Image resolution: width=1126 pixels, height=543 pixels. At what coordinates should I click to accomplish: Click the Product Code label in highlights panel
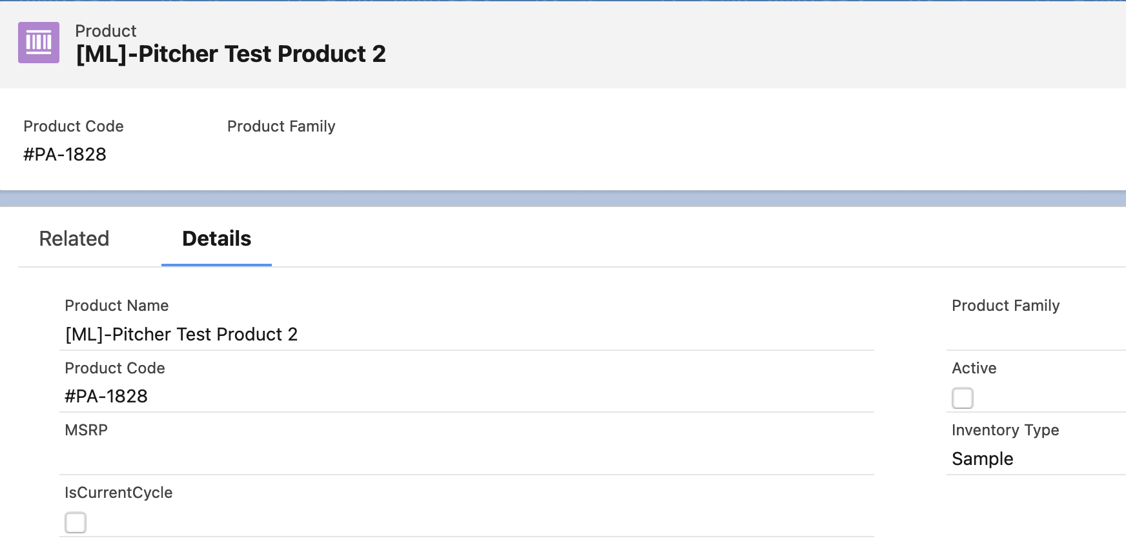(x=74, y=126)
